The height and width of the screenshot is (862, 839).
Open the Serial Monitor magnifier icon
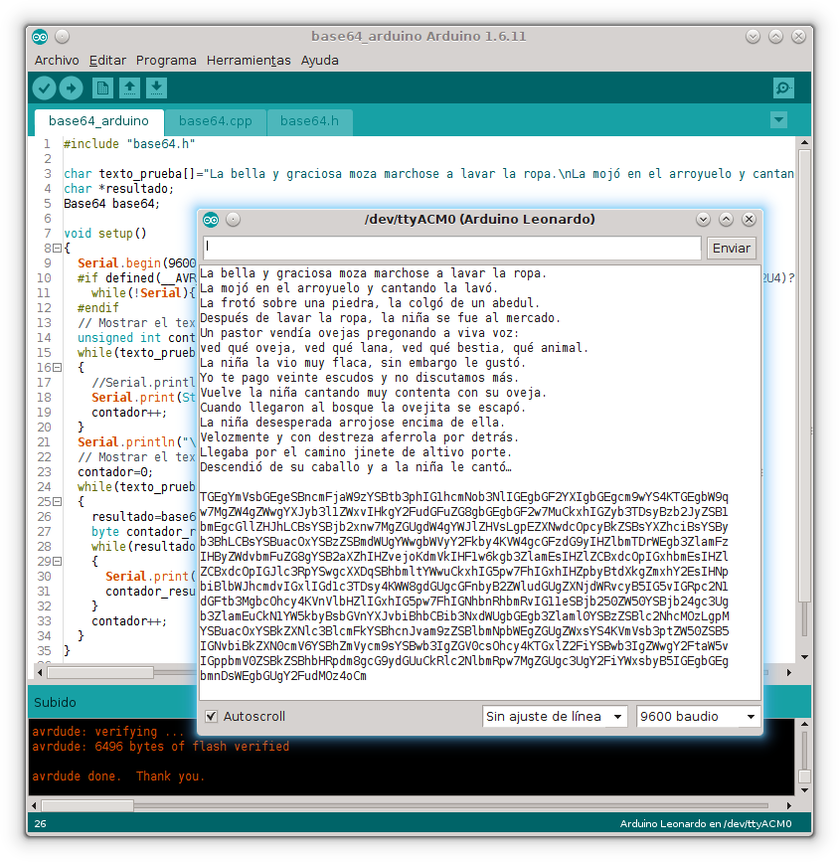pos(783,88)
